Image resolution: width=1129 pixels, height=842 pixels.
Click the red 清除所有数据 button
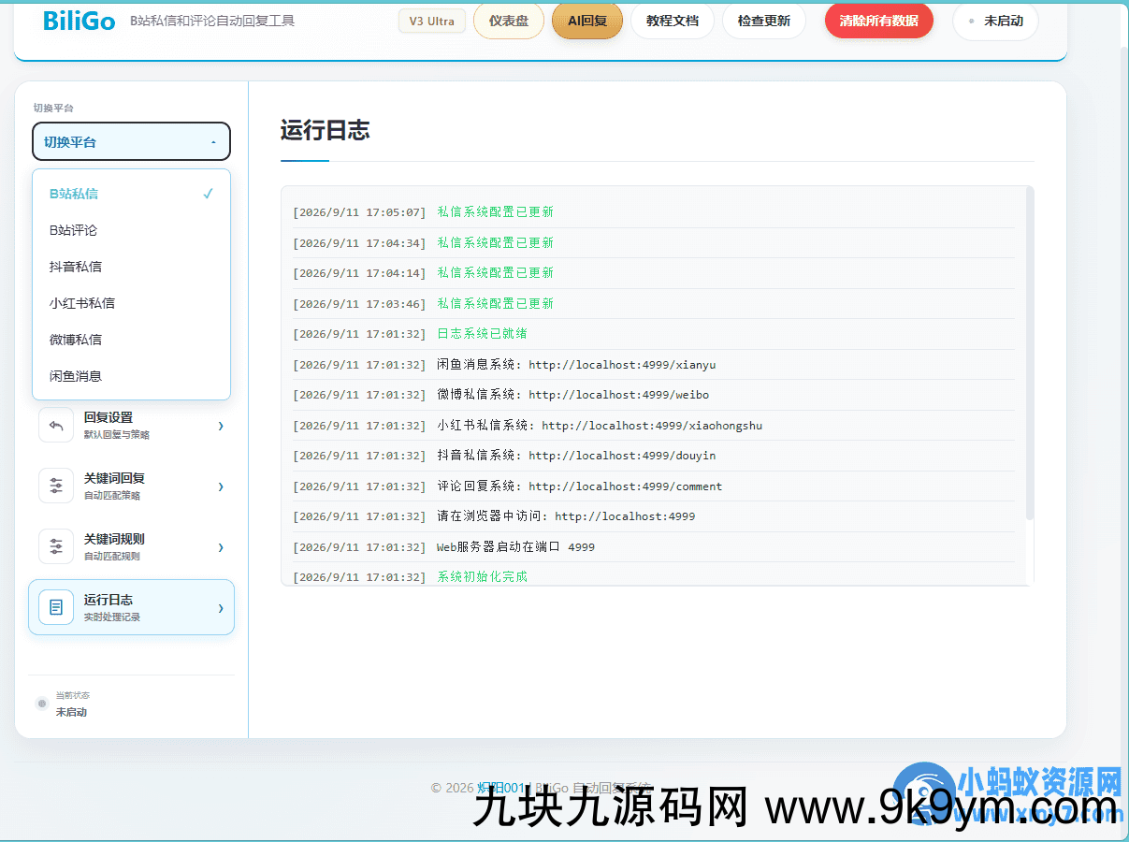pos(879,21)
